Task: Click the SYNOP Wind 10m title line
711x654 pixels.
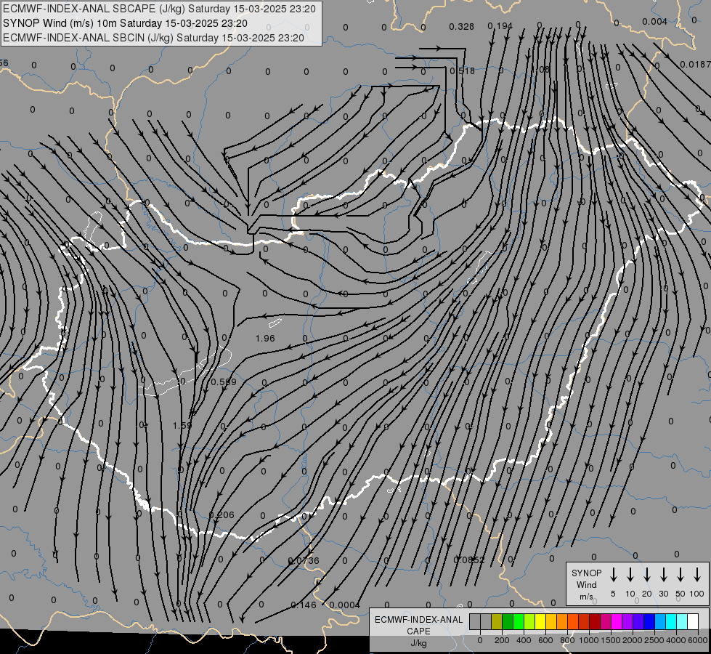Action: tap(125, 23)
